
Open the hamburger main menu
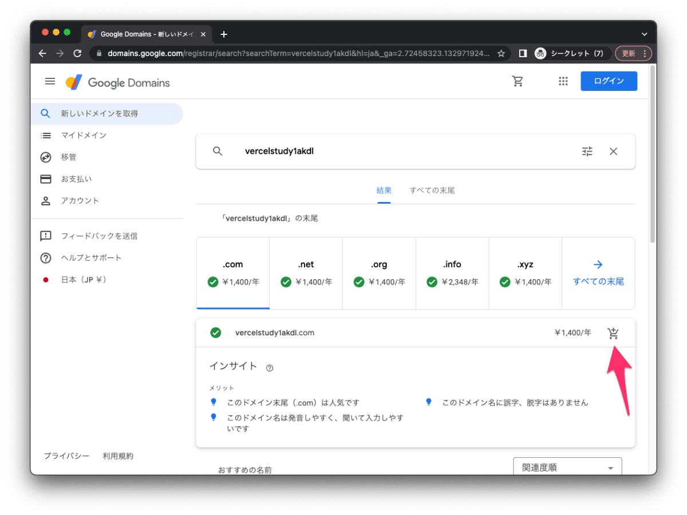click(50, 81)
